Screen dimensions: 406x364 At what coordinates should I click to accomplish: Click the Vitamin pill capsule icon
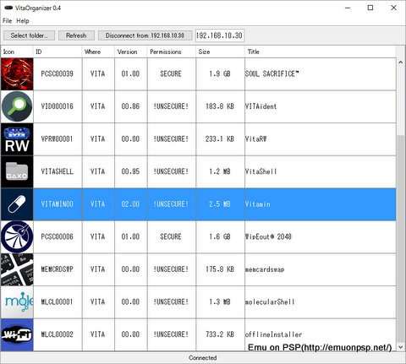click(x=17, y=204)
